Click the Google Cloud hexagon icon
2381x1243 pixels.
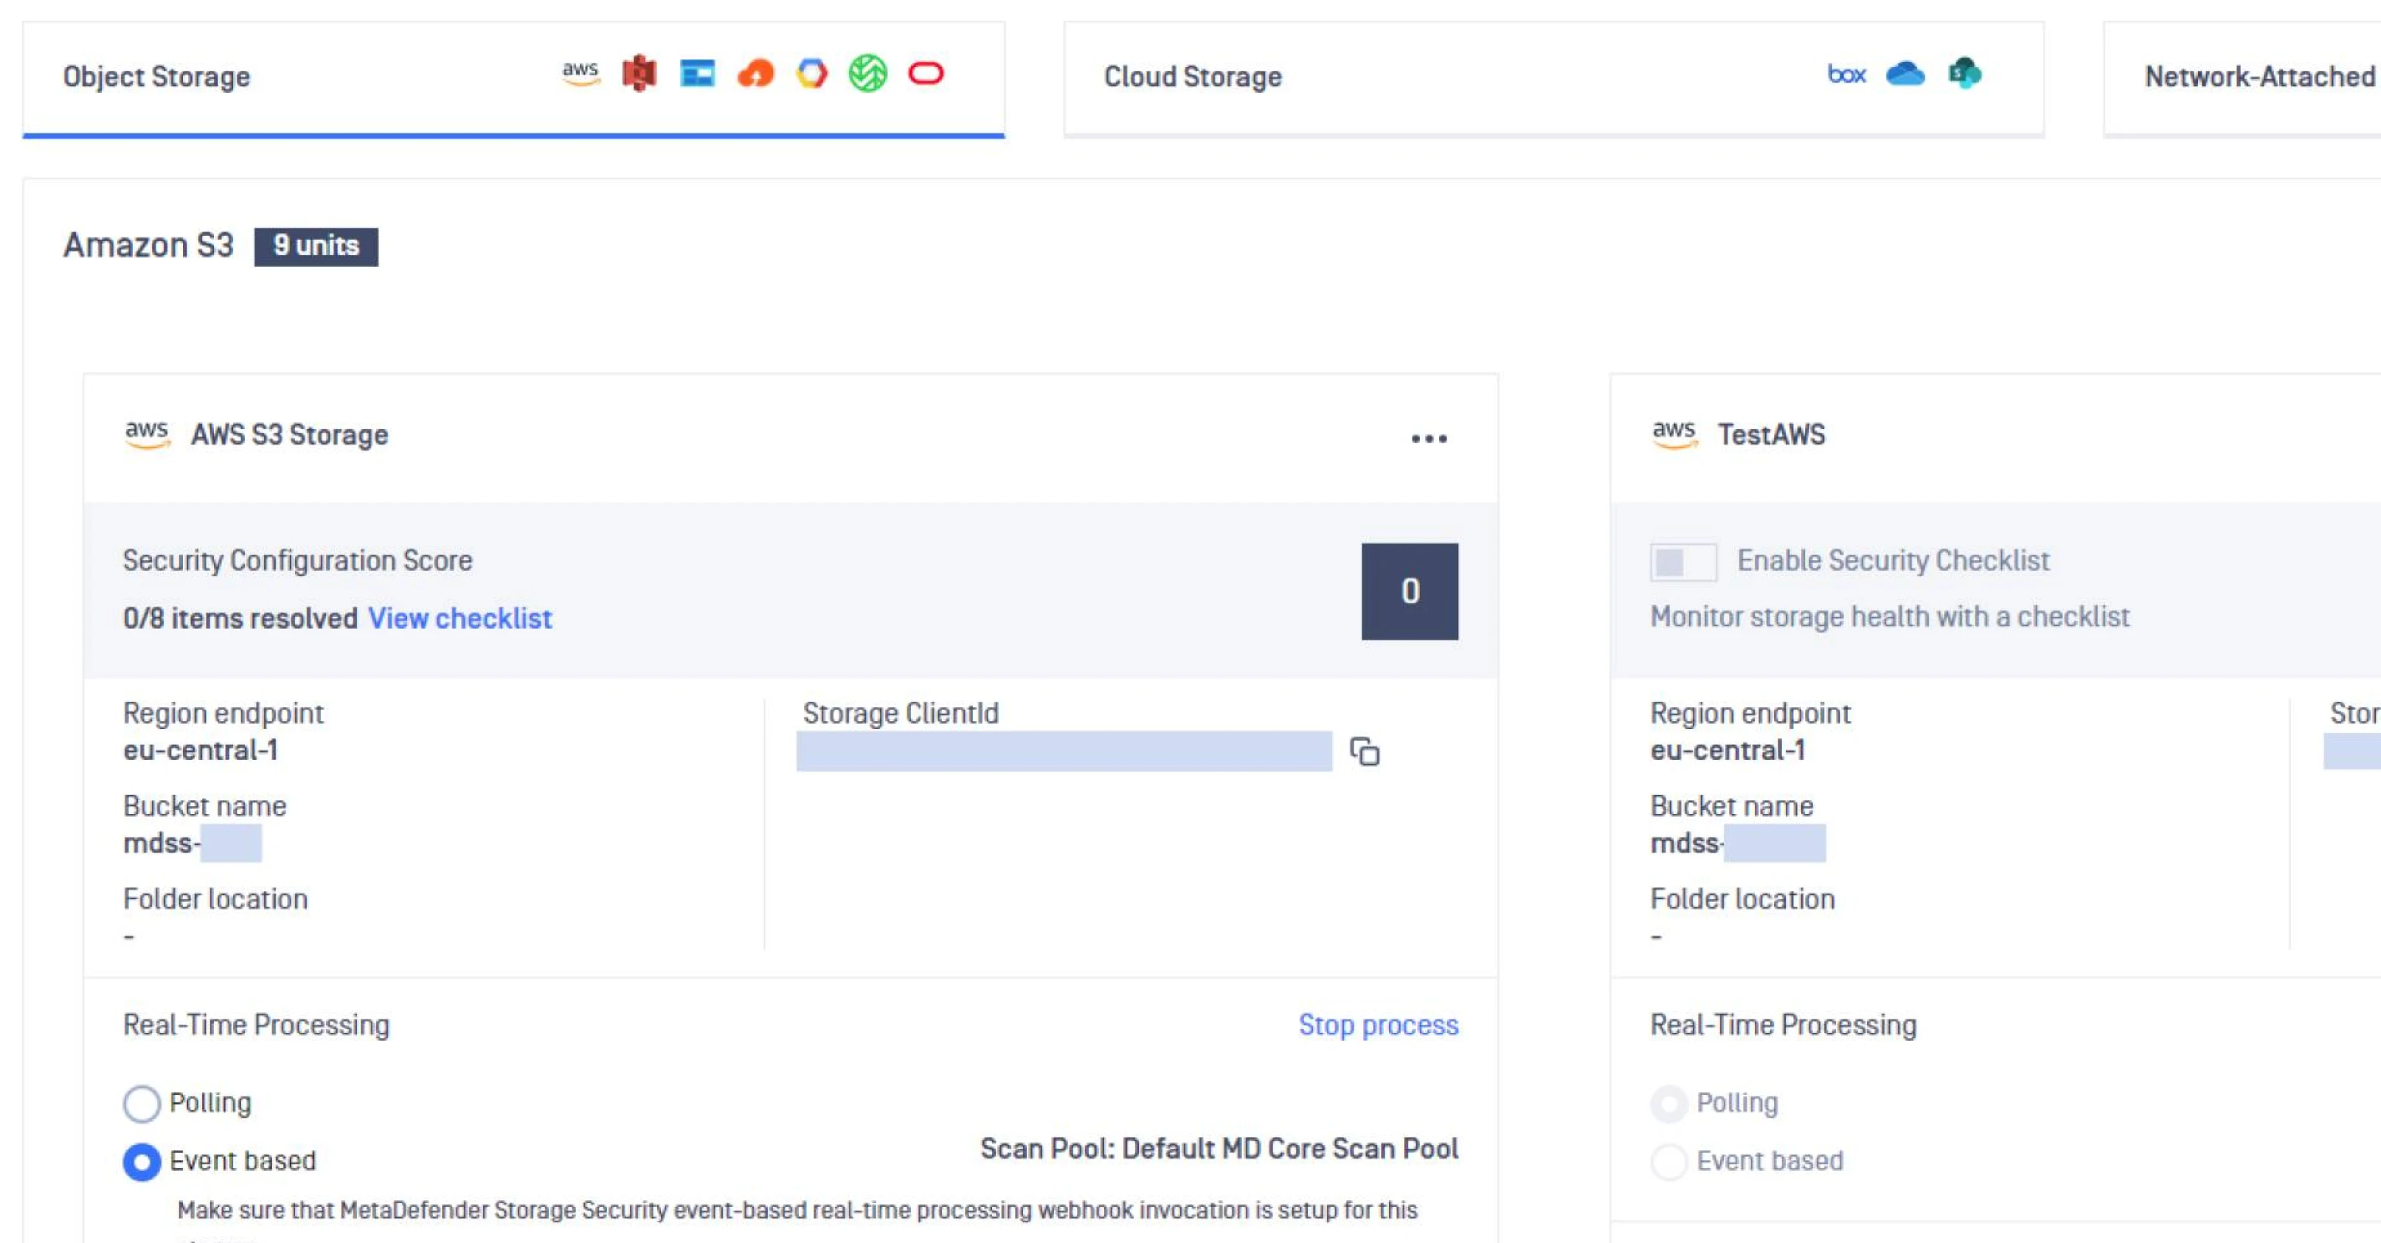point(811,73)
